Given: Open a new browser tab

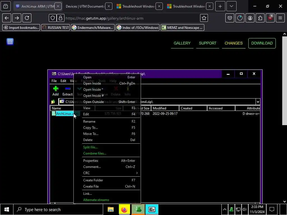Looking at the screenshot, I should point(220,6).
